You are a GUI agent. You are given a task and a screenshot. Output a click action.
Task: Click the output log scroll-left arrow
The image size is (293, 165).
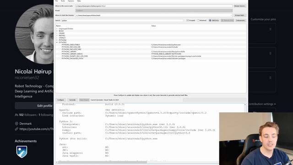click(x=57, y=162)
